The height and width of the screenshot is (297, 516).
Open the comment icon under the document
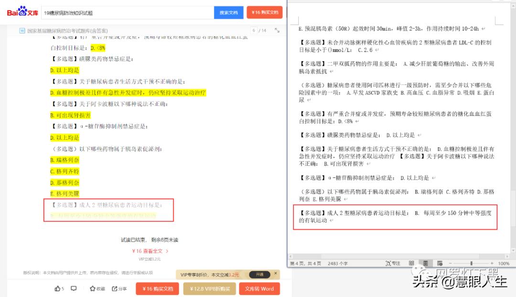coord(73,288)
